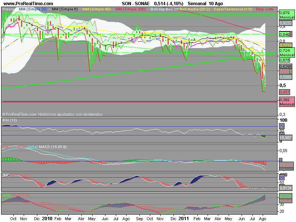Click the '0,05' MACD axis label
This screenshot has width=296, height=222.
[283, 151]
